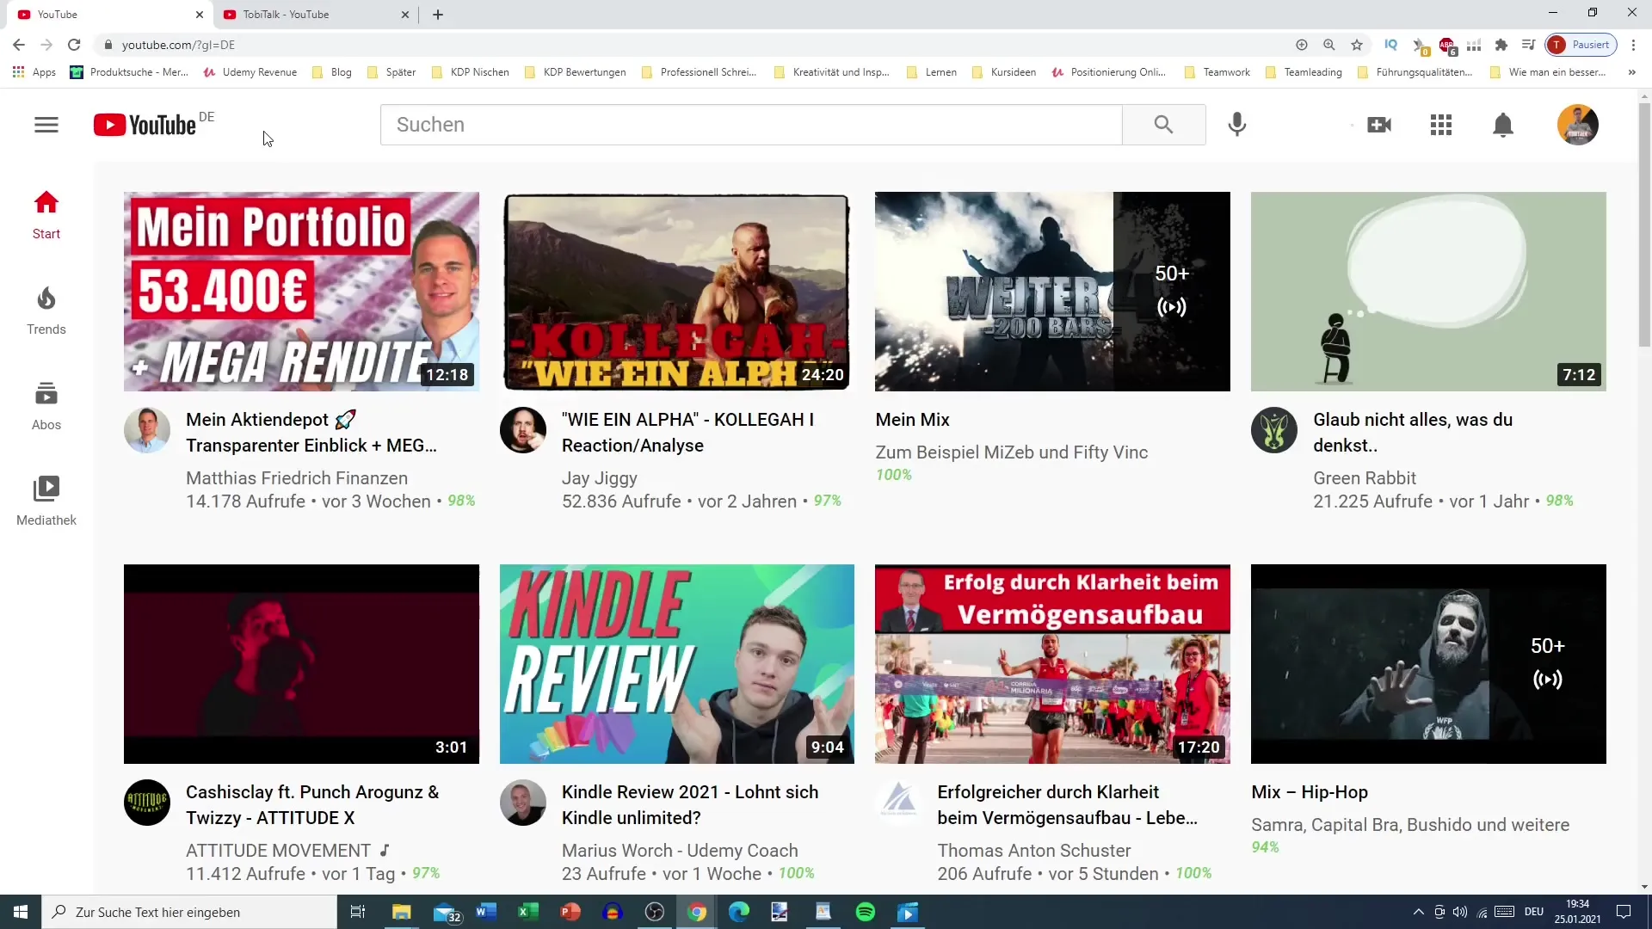The width and height of the screenshot is (1652, 929).
Task: Open the Blog bookmark folder
Action: pyautogui.click(x=332, y=72)
